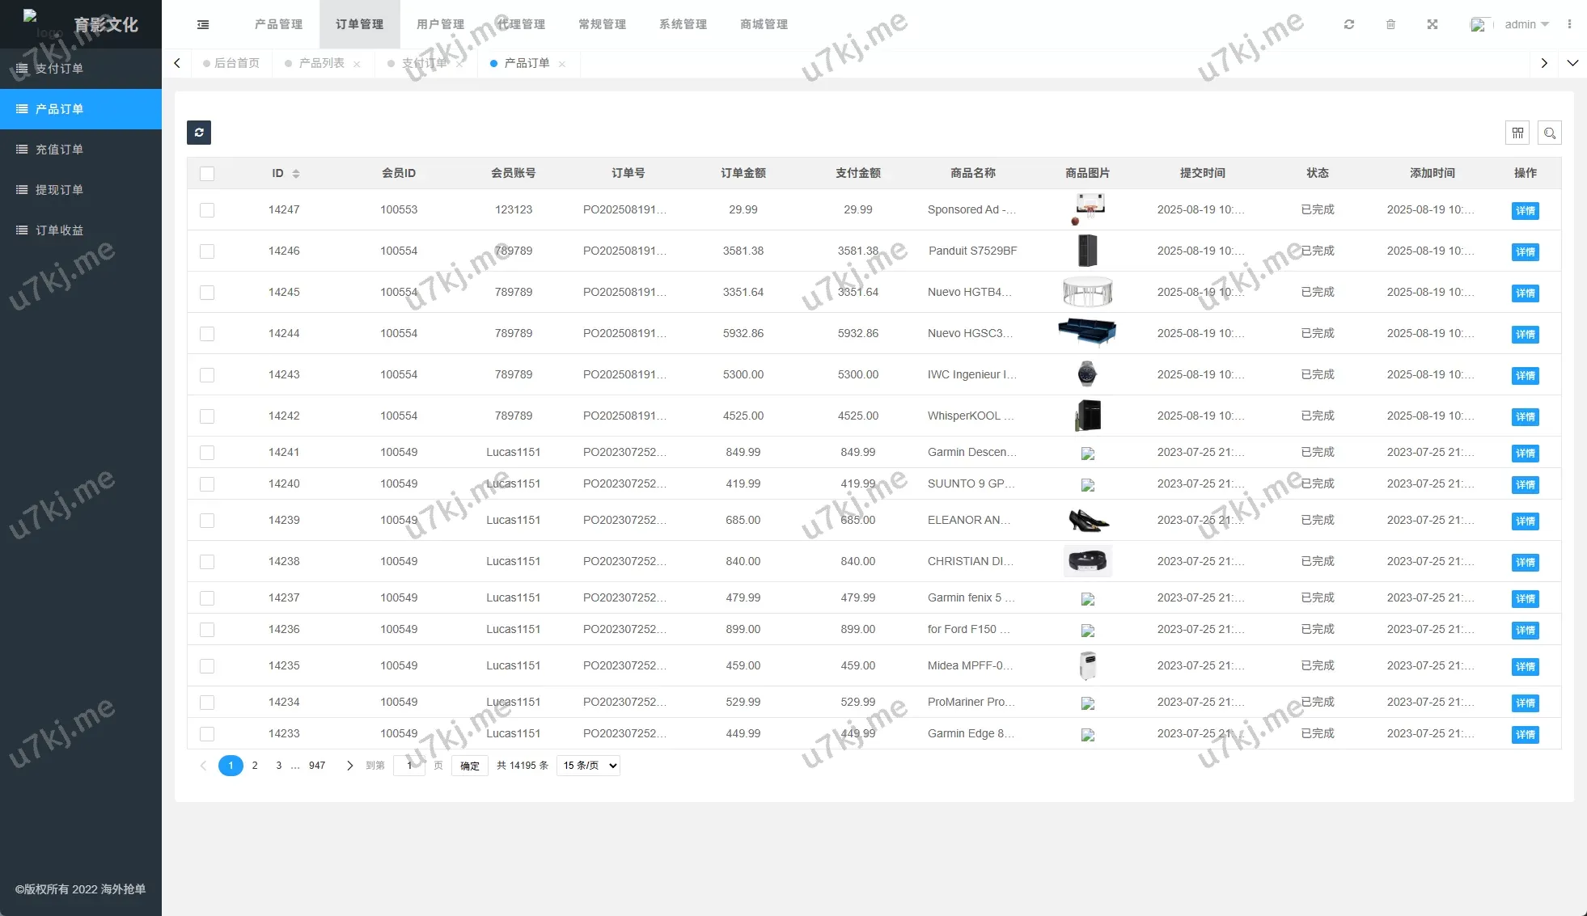This screenshot has width=1587, height=916.
Task: Tick the checkbox for order 14247
Action: click(207, 210)
